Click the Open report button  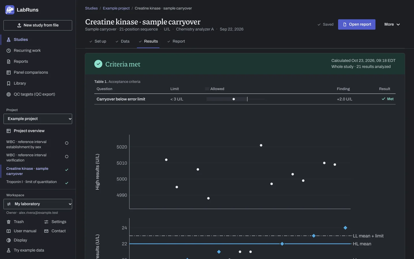click(357, 24)
